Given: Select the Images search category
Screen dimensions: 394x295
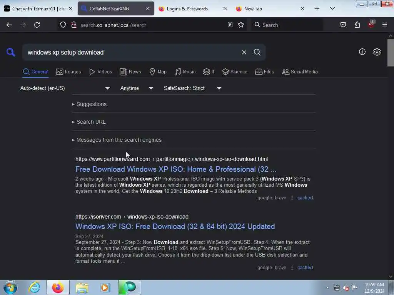Looking at the screenshot, I should click(68, 72).
